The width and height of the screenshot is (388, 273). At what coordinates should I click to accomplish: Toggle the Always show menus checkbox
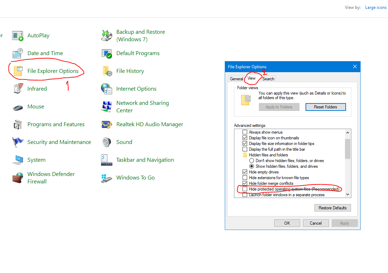click(x=245, y=132)
